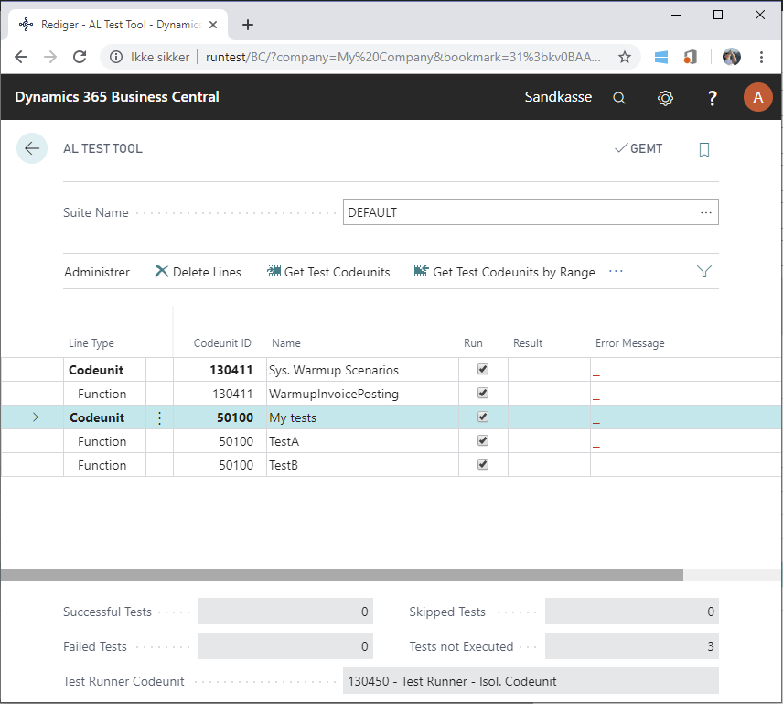The height and width of the screenshot is (704, 783).
Task: Close the AL Test Tool browser tab
Action: (213, 25)
